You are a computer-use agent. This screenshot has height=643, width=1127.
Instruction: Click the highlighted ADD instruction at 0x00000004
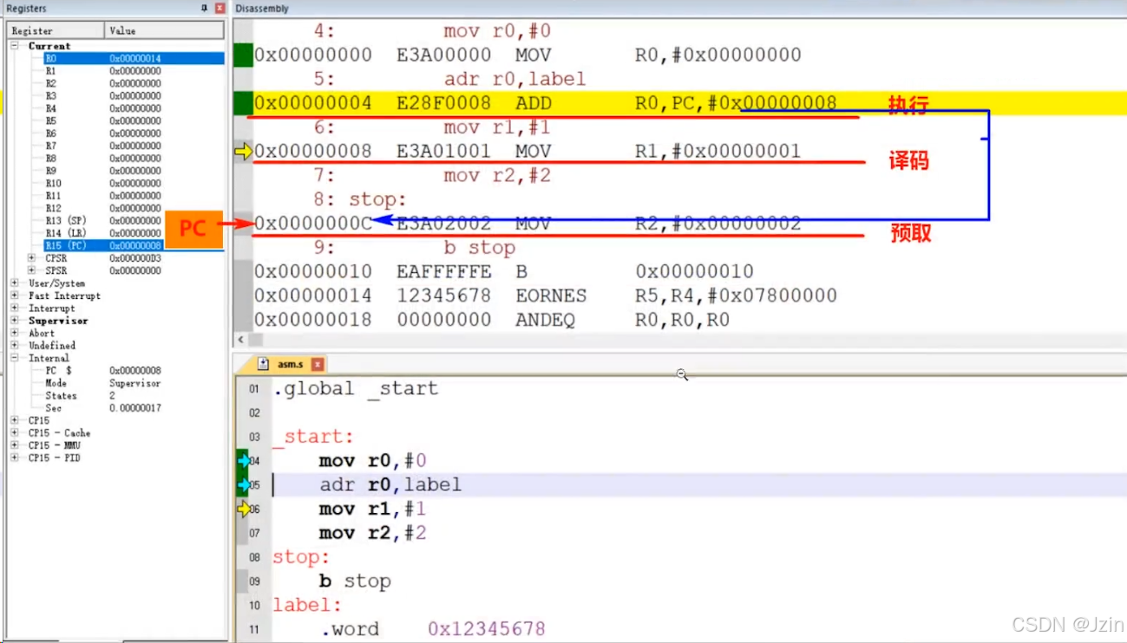tap(547, 104)
